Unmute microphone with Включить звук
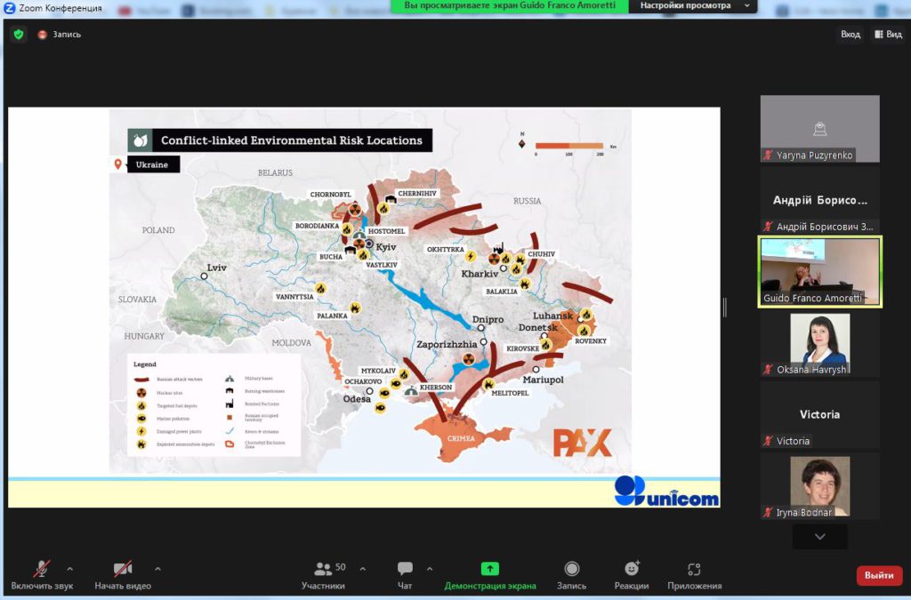 (42, 574)
